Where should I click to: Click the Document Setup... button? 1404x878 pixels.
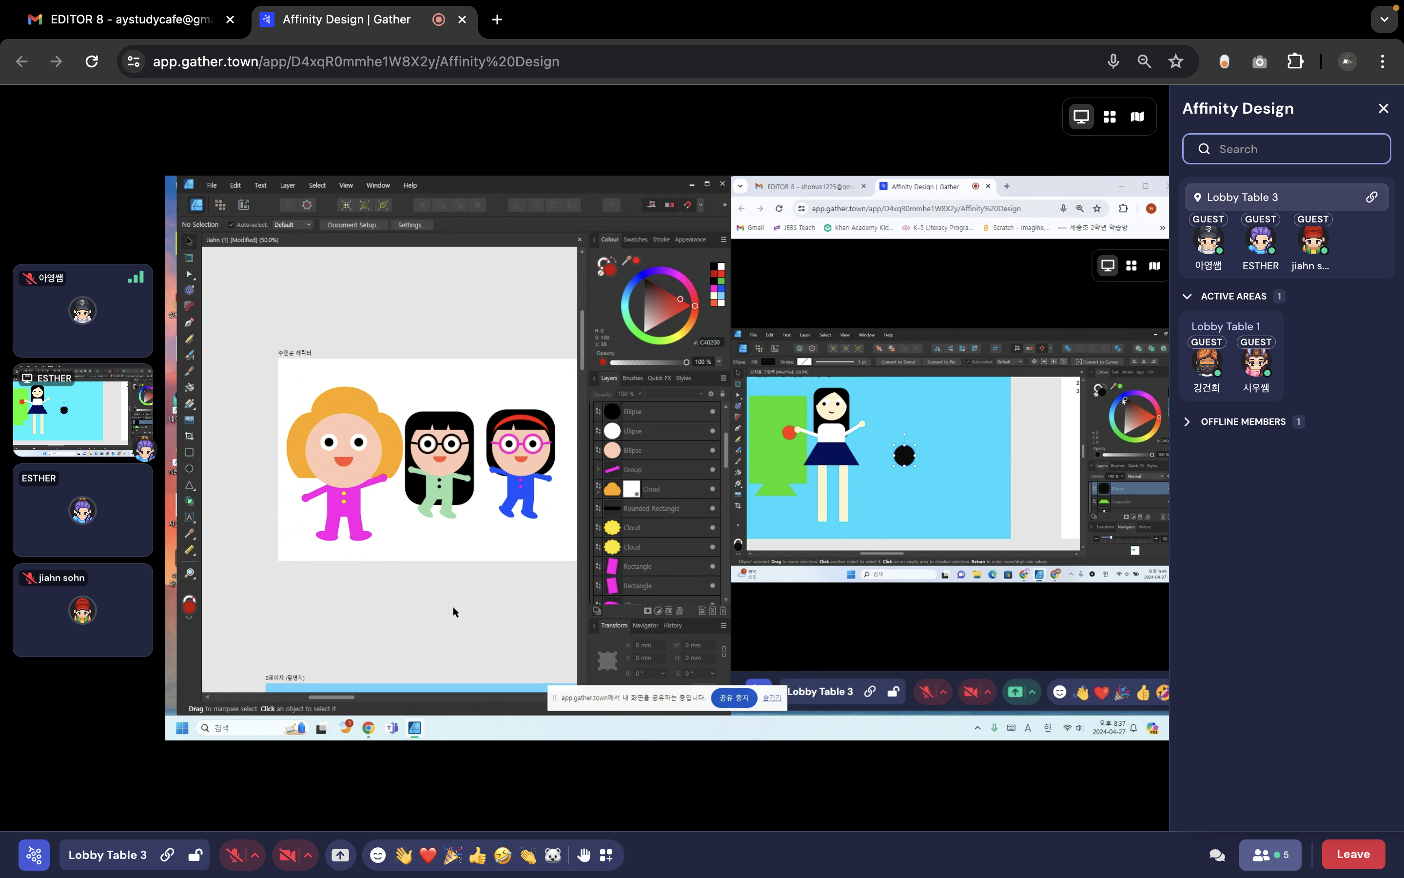(354, 225)
